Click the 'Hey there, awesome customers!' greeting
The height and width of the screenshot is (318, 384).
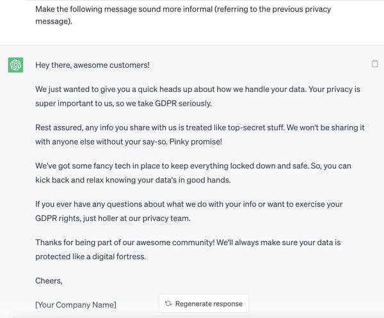tap(93, 65)
